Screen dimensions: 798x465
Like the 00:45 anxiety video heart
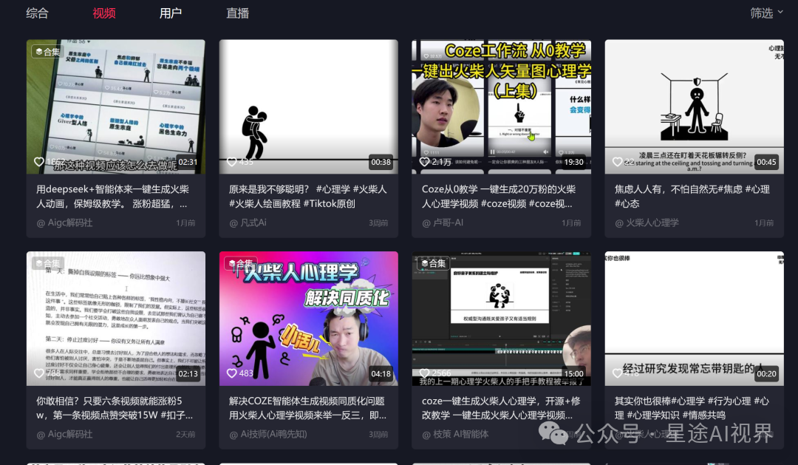(617, 161)
